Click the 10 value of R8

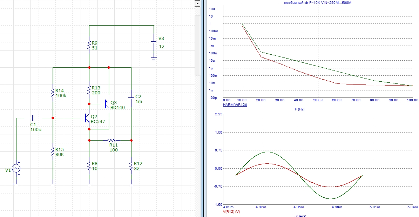pyautogui.click(x=94, y=168)
